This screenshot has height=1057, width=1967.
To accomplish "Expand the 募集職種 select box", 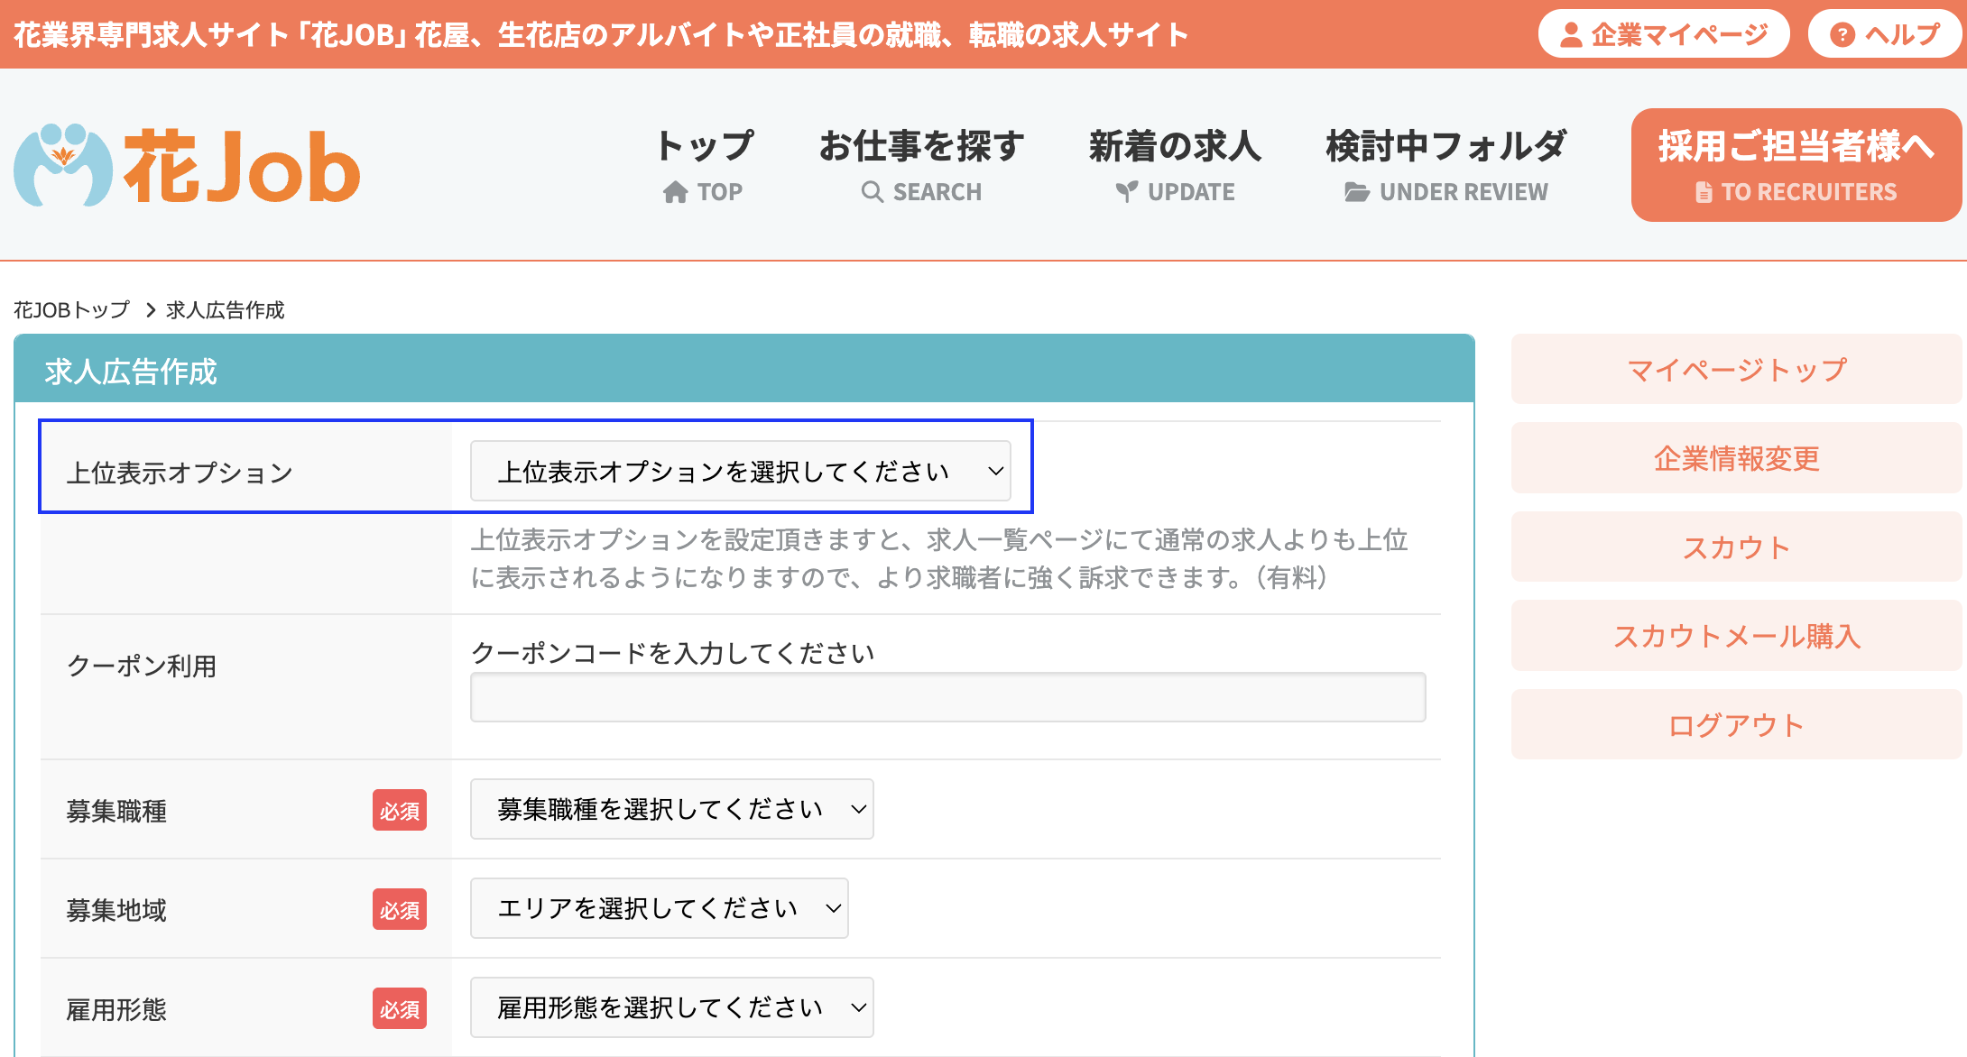I will click(671, 809).
